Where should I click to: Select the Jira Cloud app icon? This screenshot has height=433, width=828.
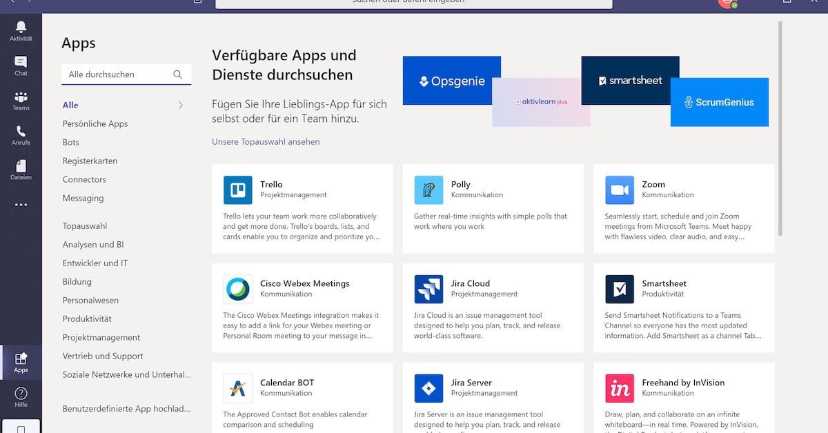pos(428,290)
